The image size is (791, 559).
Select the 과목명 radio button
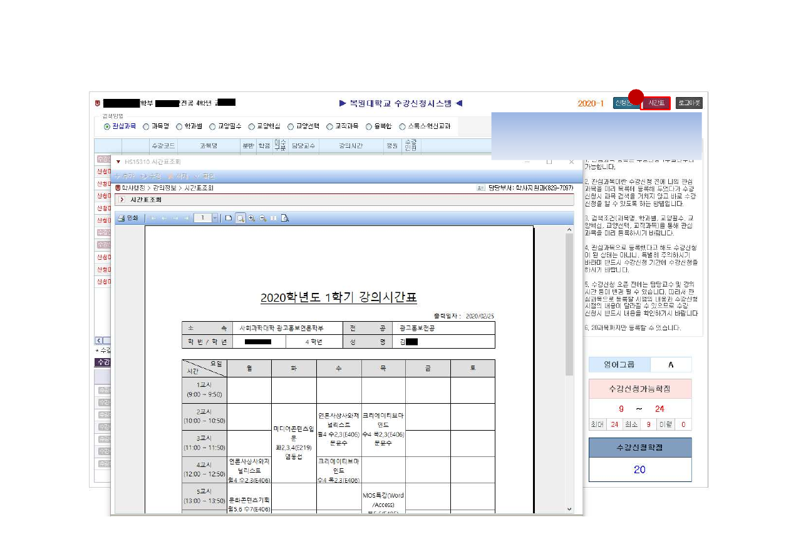click(146, 126)
